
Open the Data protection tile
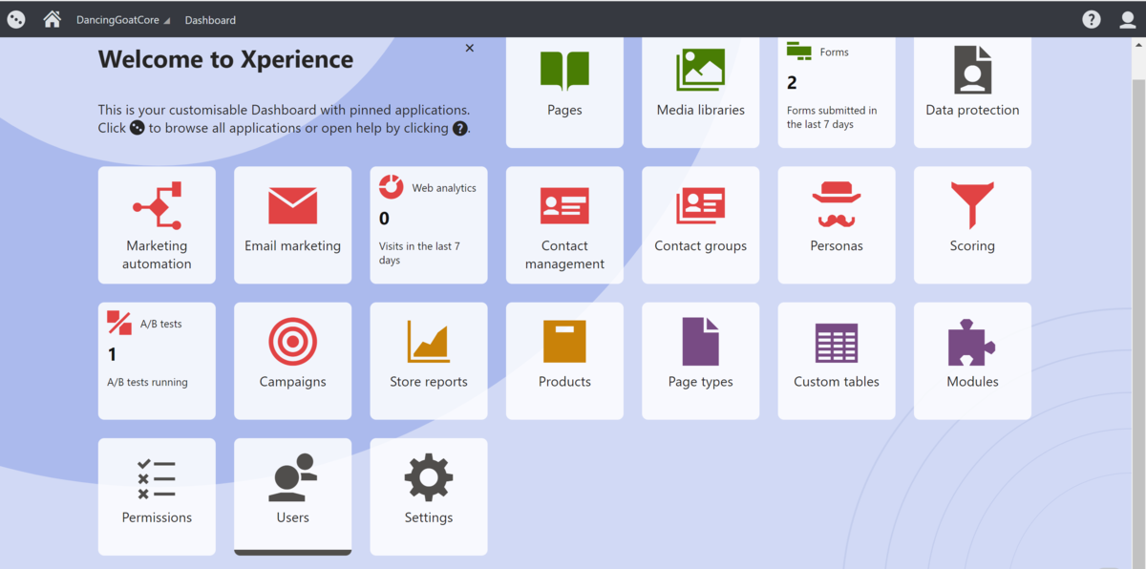[972, 93]
